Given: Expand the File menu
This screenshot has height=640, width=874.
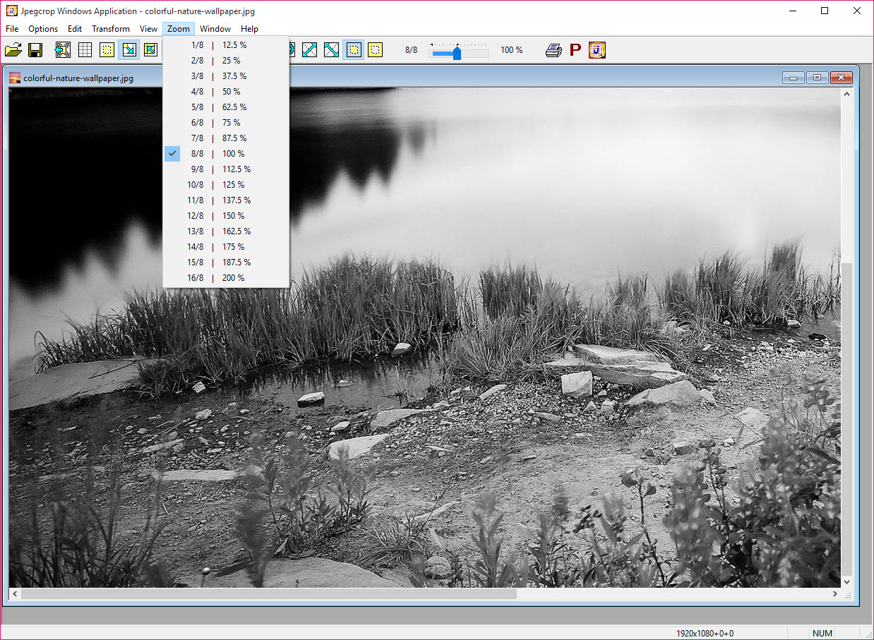Looking at the screenshot, I should (x=12, y=29).
